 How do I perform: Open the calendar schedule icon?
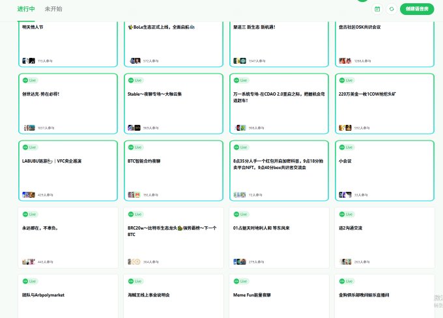pyautogui.click(x=377, y=9)
